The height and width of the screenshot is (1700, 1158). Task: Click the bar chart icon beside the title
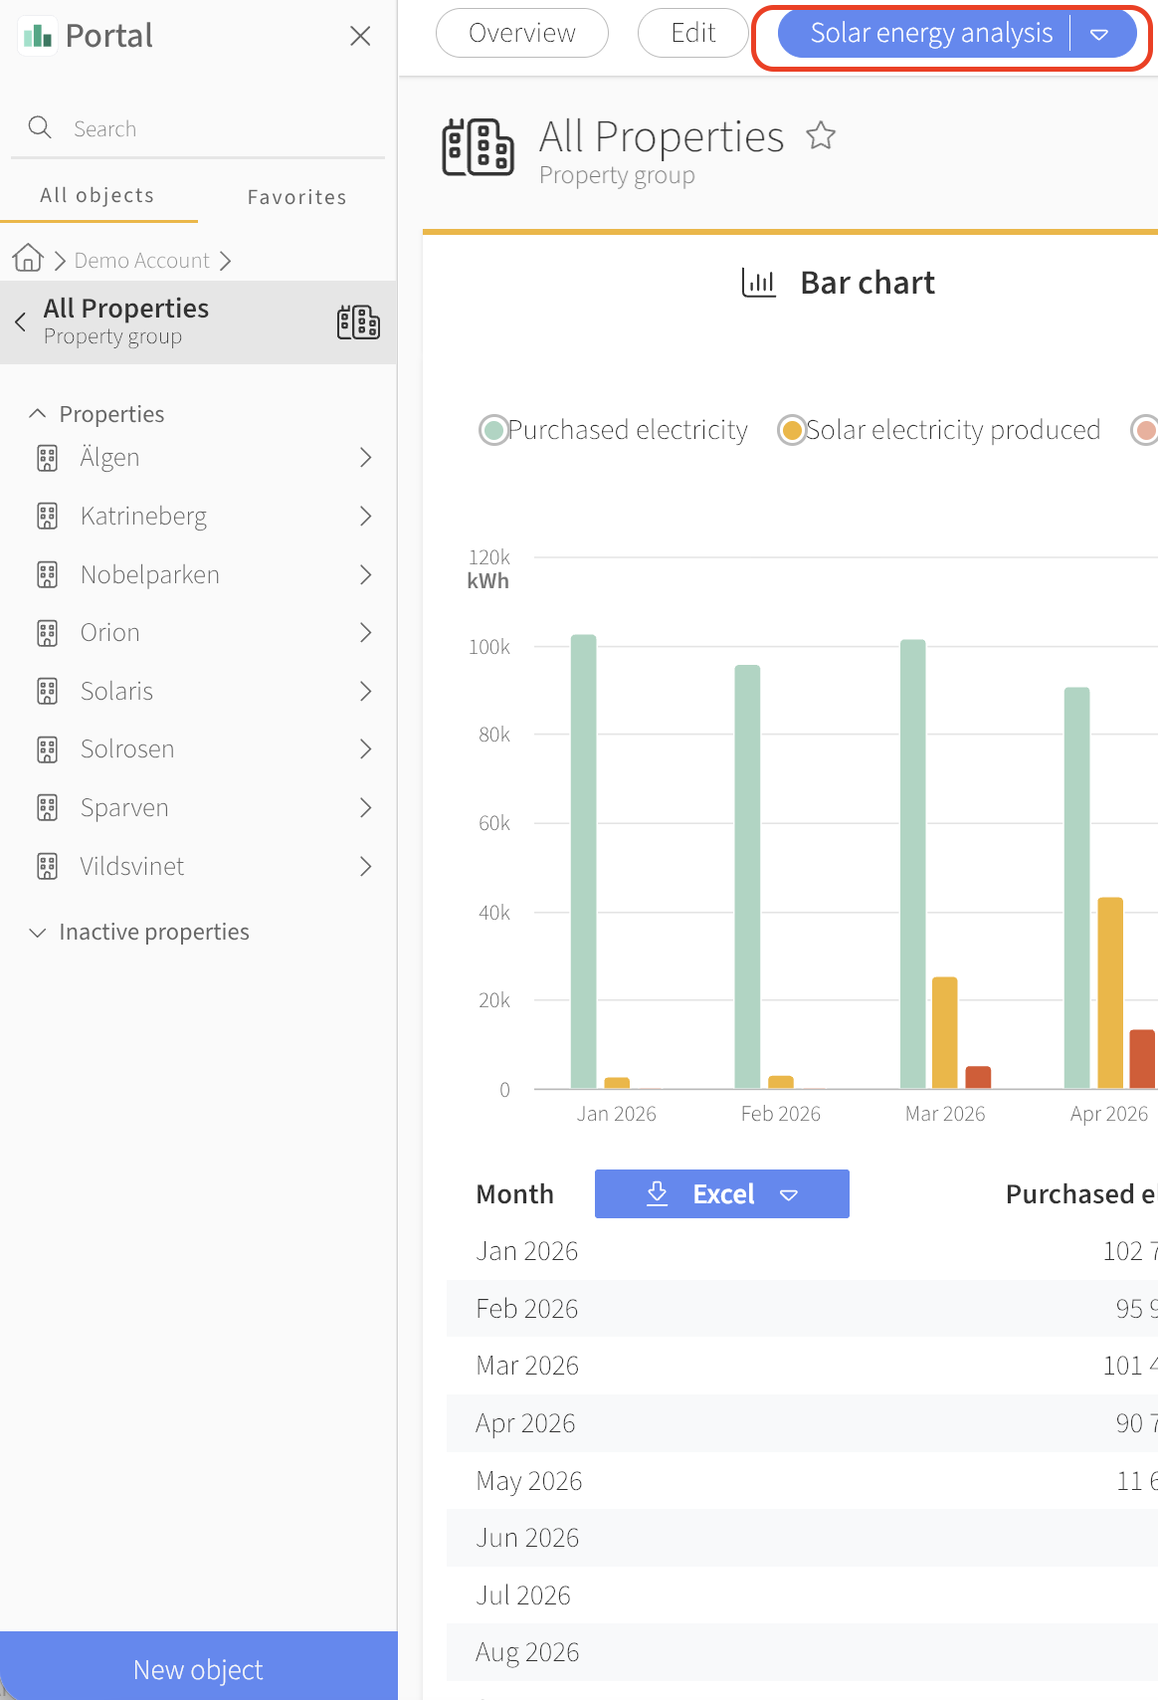[x=759, y=283]
